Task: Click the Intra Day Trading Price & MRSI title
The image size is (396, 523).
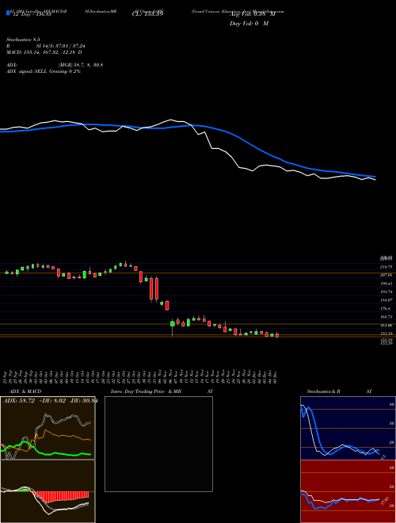Action: (162, 391)
